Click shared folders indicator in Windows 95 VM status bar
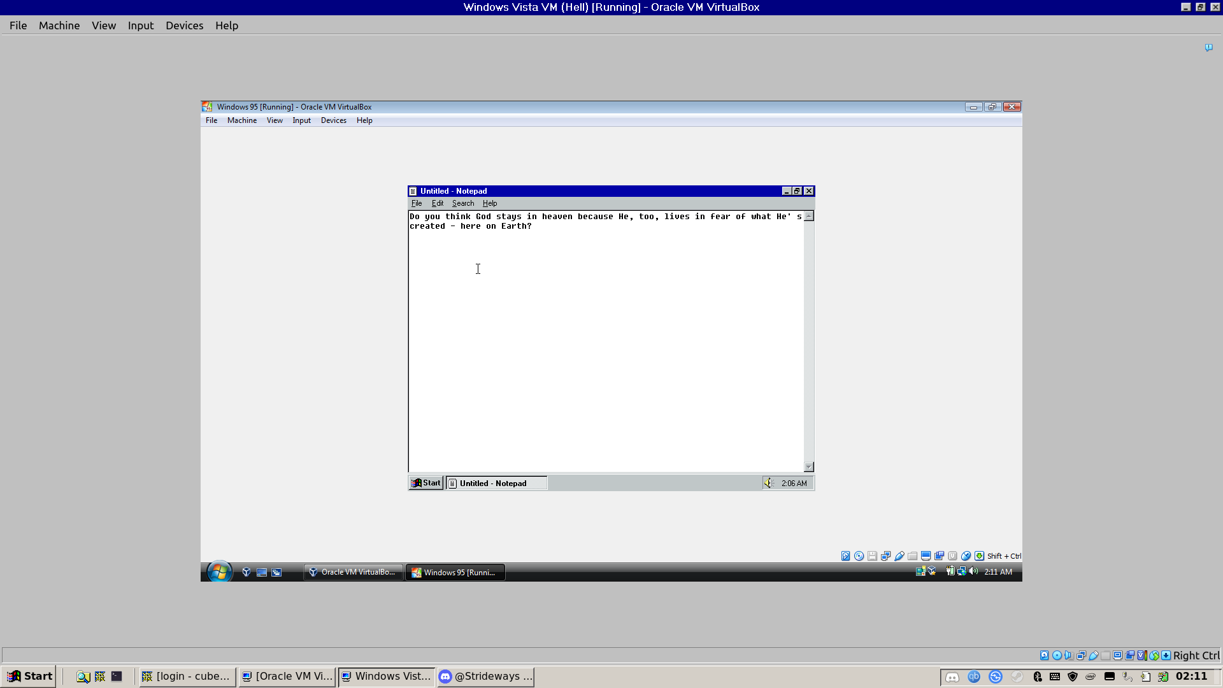Image resolution: width=1223 pixels, height=688 pixels. (x=912, y=556)
